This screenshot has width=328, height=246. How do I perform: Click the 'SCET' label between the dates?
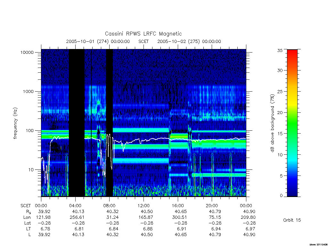[x=143, y=41]
